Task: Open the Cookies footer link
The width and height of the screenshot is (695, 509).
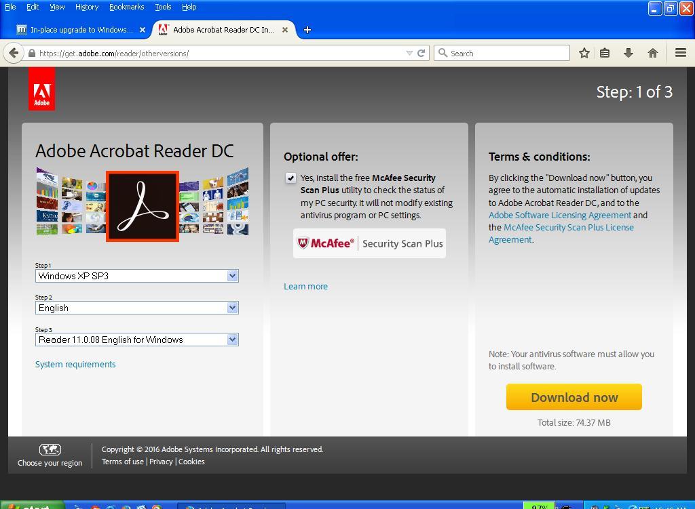Action: pyautogui.click(x=191, y=461)
